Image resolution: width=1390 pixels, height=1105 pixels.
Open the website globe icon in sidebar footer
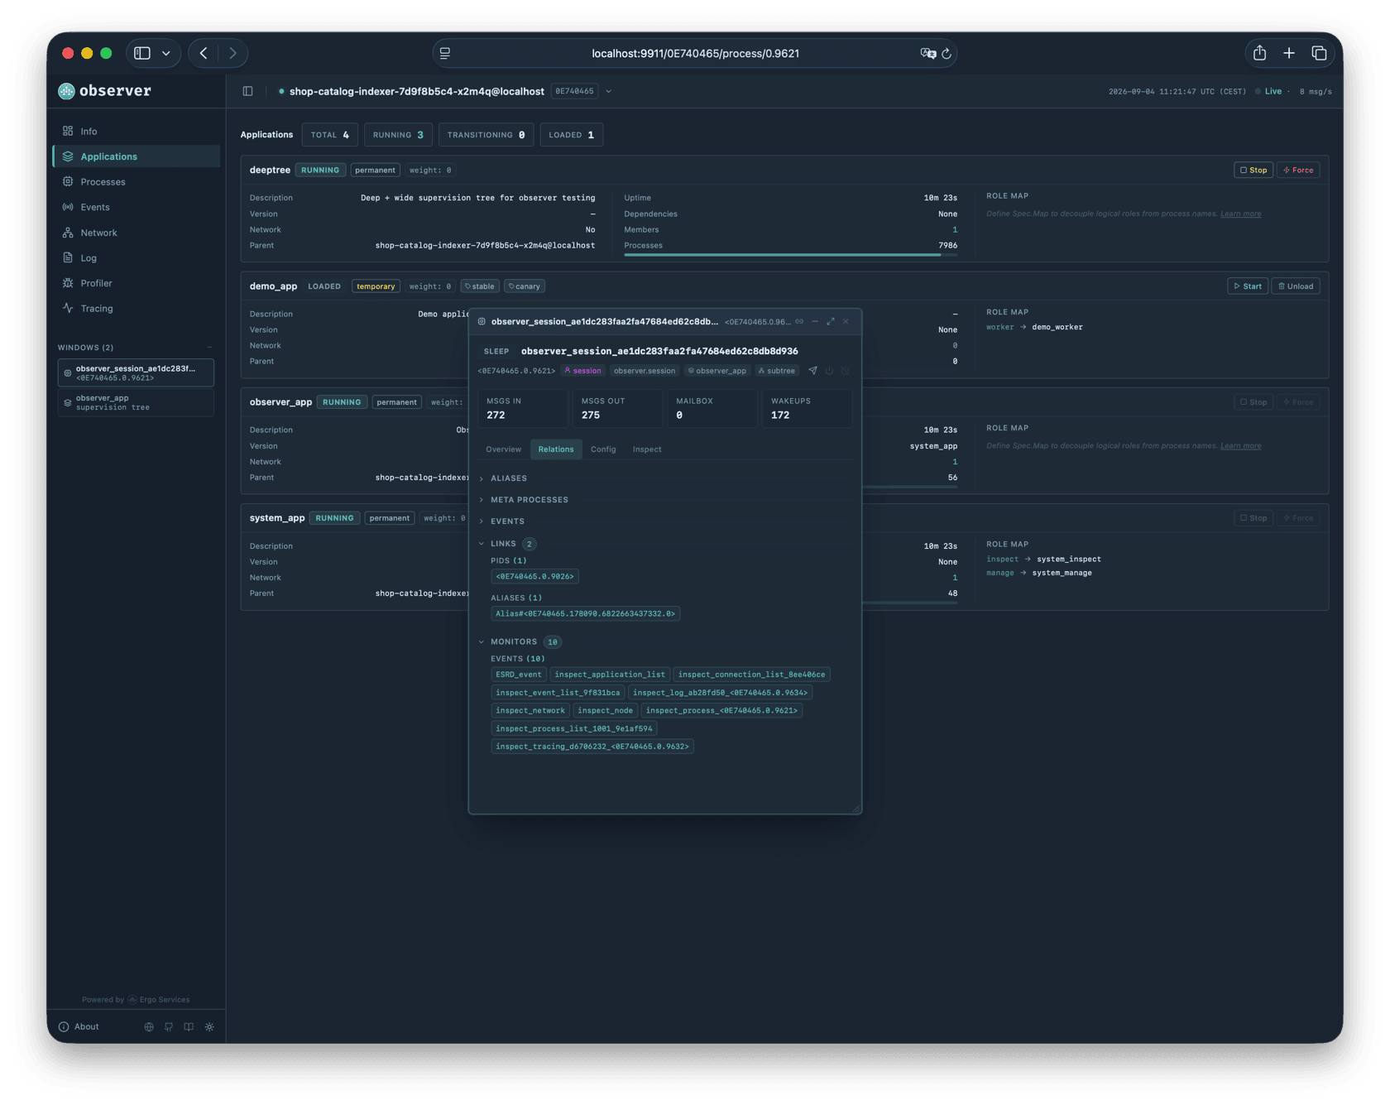149,1026
